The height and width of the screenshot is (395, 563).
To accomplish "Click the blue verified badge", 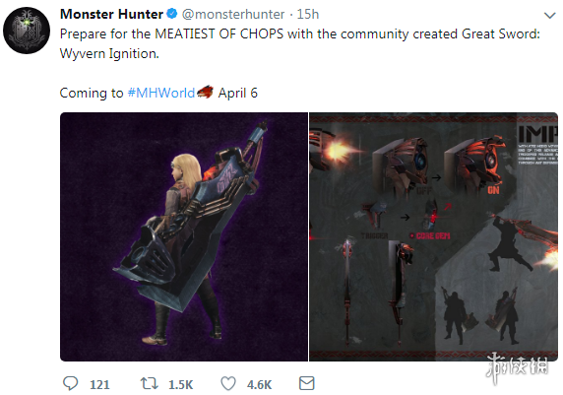I will [172, 14].
